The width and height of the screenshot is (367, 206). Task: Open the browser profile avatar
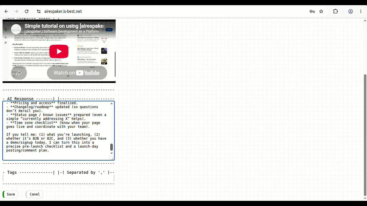[x=350, y=11]
